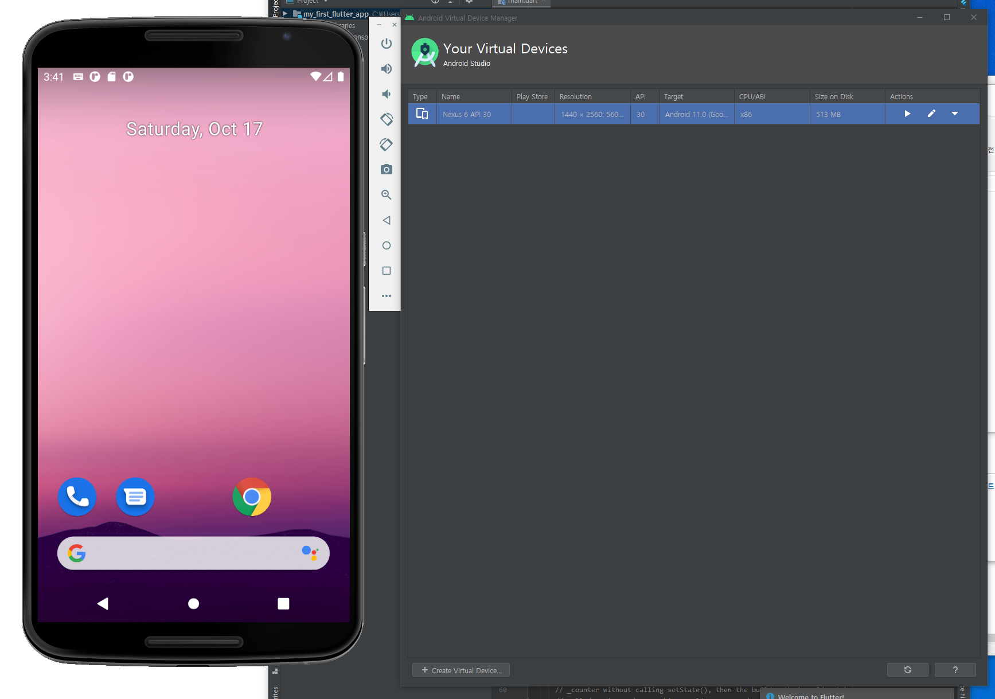Tap the Android recents navigation button
Viewport: 995px width, 699px height.
283,603
